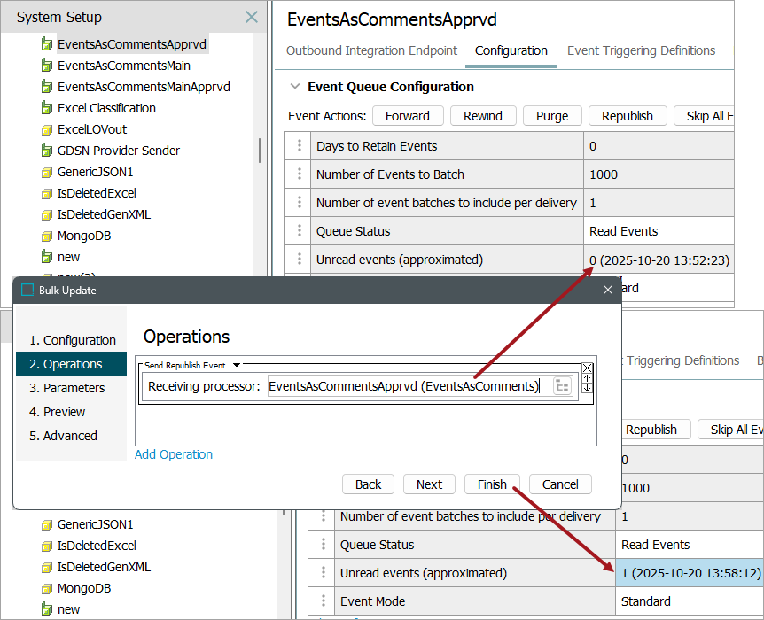The image size is (764, 620).
Task: Click the top MongoDB endpoint icon
Action: pos(47,236)
